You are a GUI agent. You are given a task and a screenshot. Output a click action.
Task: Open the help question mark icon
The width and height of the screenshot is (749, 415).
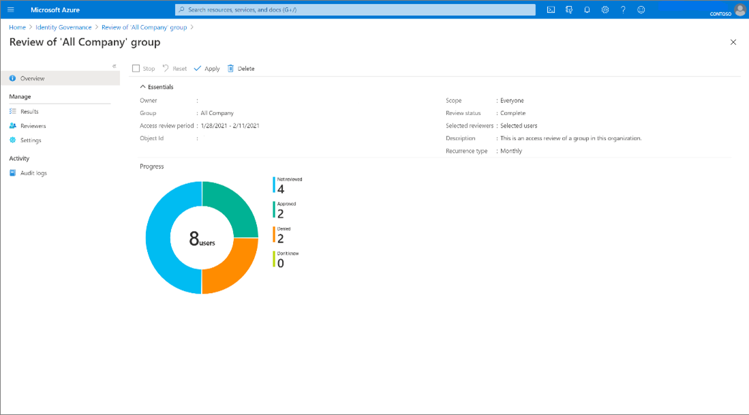[x=623, y=10]
